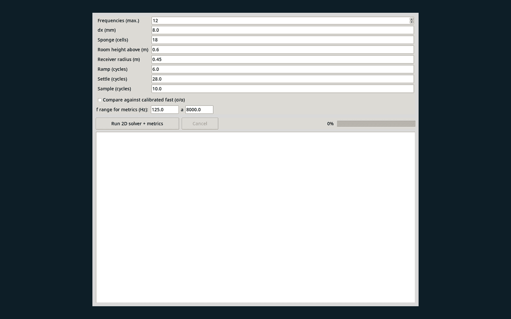Click the lower frequency range field 125.0
The image size is (511, 319).
tap(165, 110)
